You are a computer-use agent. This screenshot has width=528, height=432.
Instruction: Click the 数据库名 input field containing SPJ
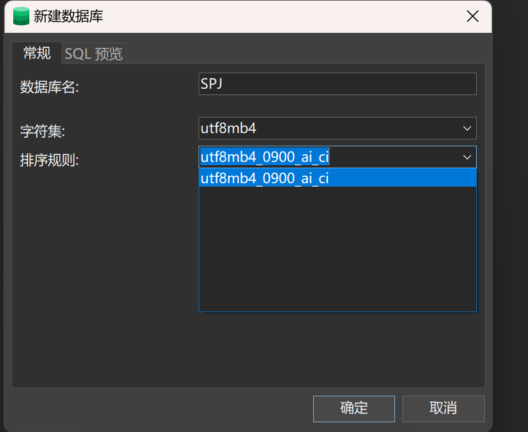click(337, 84)
